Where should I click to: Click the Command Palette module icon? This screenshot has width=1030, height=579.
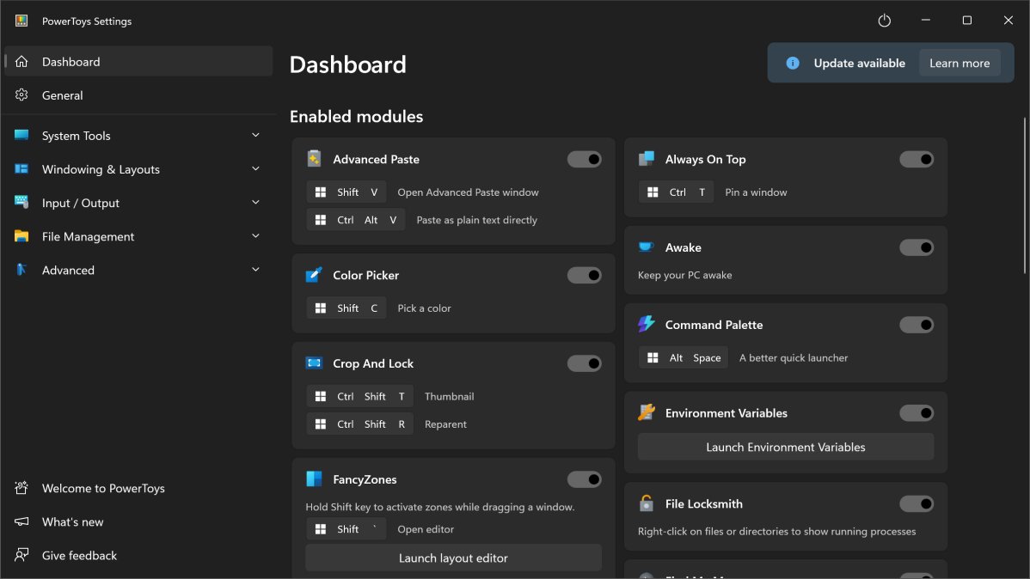(647, 325)
